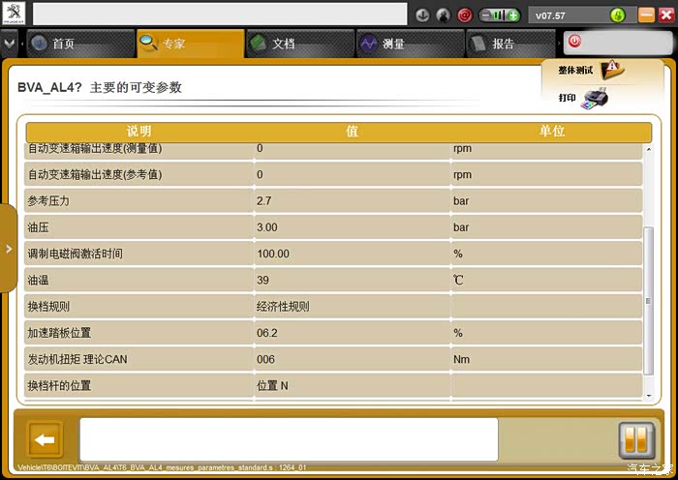Expand the dropdown chevron left of 首页
This screenshot has width=678, height=480.
pyautogui.click(x=10, y=44)
